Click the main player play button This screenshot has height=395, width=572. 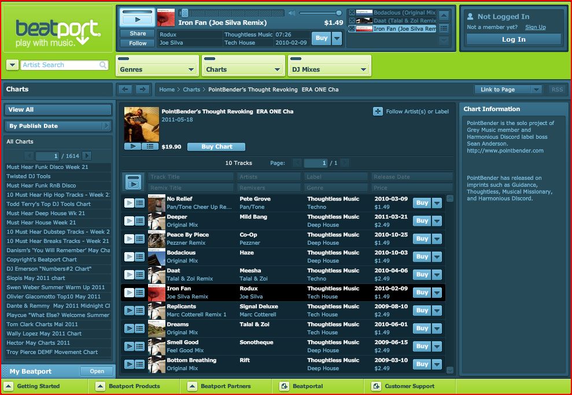[138, 20]
